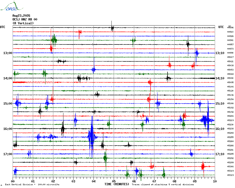
Task: Click the 17:00 time label
Action: click(8, 154)
